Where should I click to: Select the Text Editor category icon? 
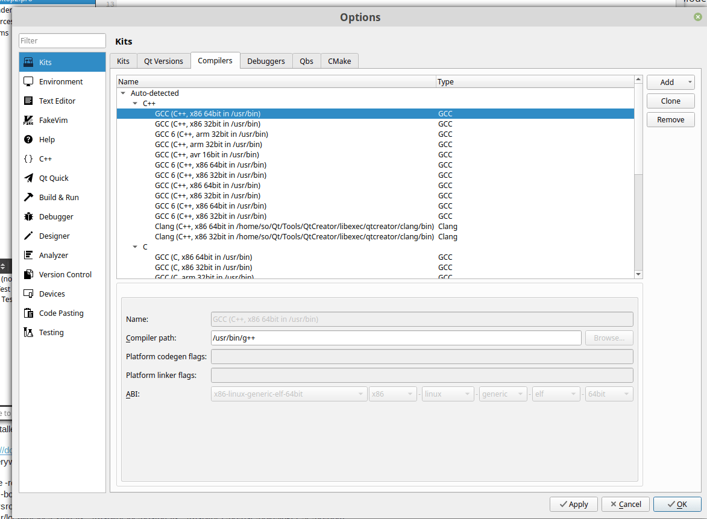pos(28,101)
